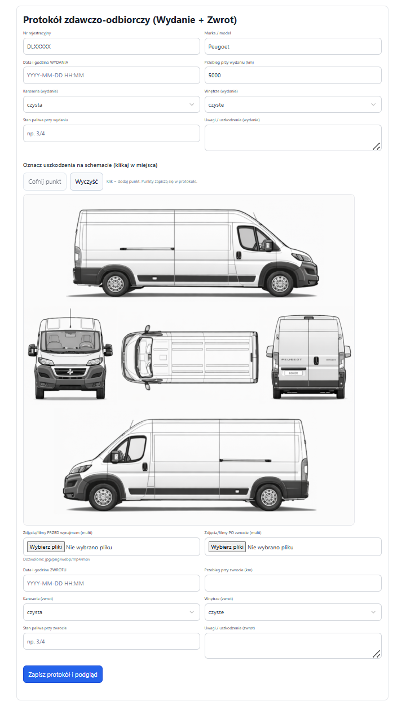Click the Nr rejestracyjny input field
Viewport: 415px width, 701px height.
tap(112, 46)
